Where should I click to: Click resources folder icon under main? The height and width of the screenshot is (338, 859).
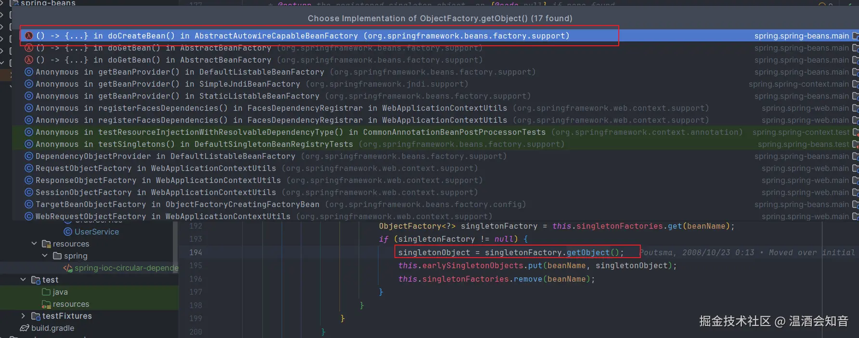pos(46,244)
